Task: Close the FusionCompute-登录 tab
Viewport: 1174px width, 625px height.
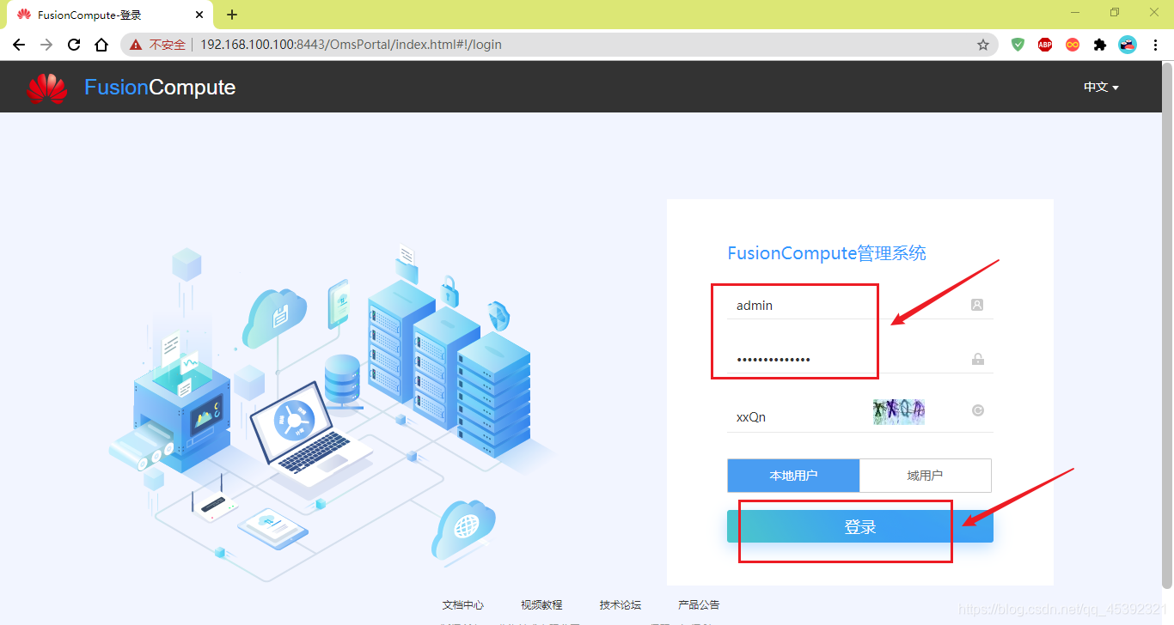Action: (x=199, y=15)
